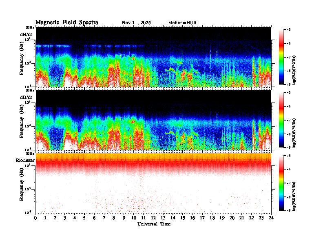Click the Riometer color scale PSD unit label
323x250 pixels.
click(x=294, y=196)
